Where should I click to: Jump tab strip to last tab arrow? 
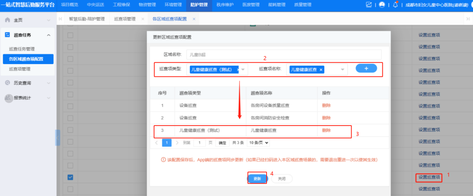point(468,19)
